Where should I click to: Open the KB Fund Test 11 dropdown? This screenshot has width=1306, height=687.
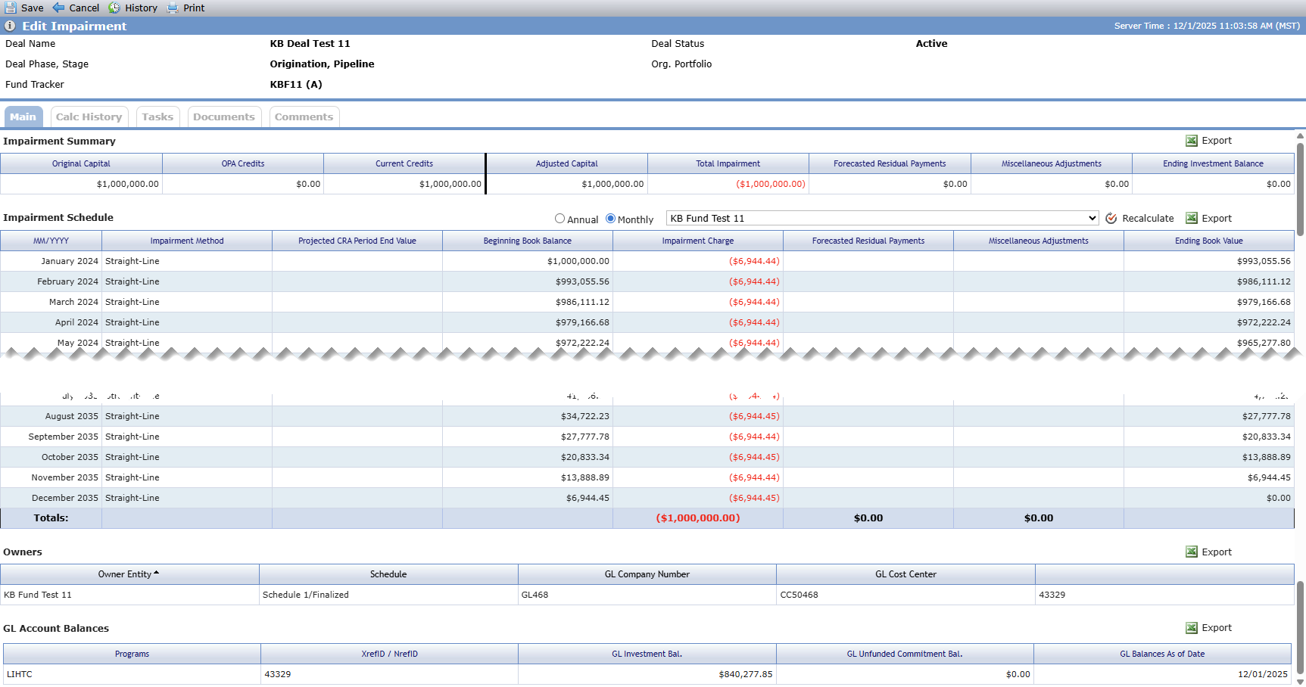tap(883, 218)
